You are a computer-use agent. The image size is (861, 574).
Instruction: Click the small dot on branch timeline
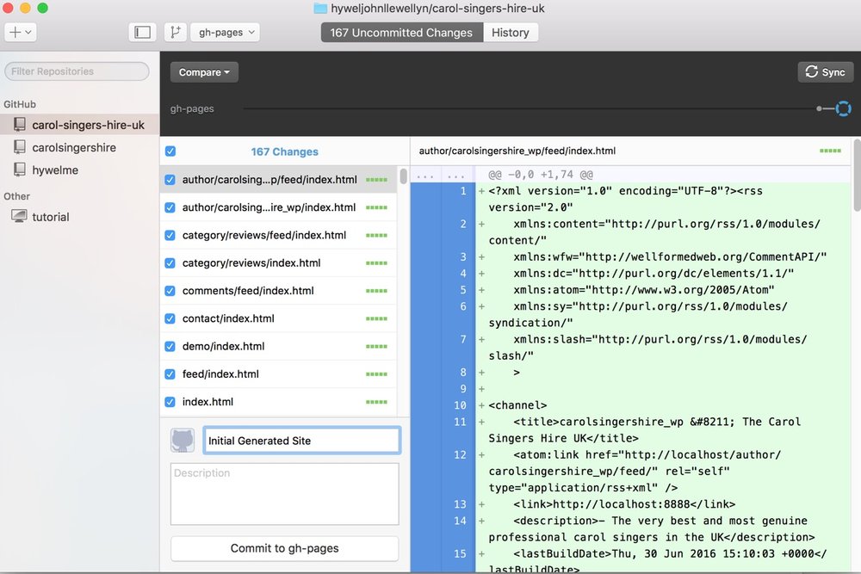pos(820,108)
